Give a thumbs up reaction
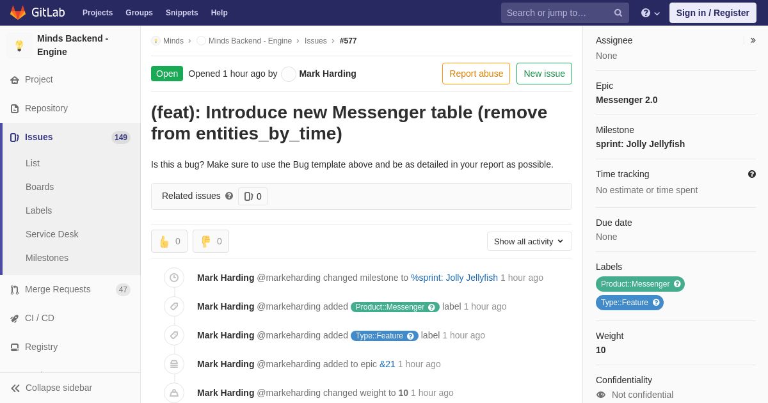768x403 pixels. pos(169,241)
